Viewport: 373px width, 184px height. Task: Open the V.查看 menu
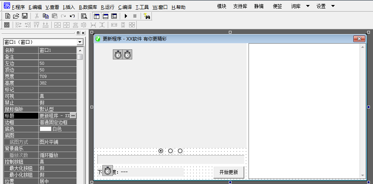pos(52,7)
